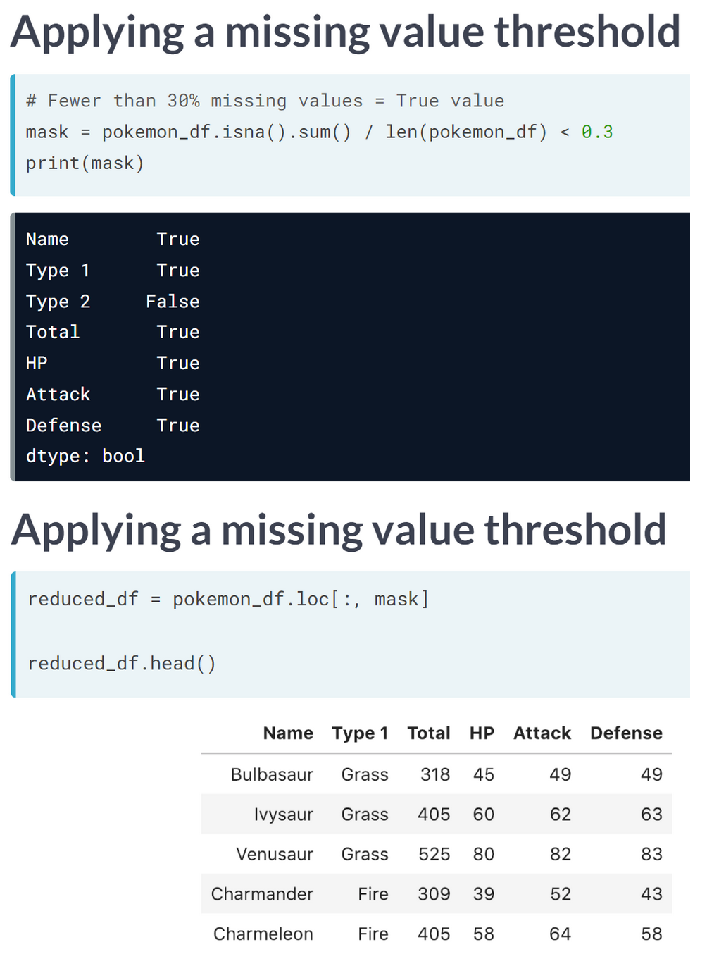The width and height of the screenshot is (707, 978).
Task: Click the print(mask) code line
Action: pos(85,163)
